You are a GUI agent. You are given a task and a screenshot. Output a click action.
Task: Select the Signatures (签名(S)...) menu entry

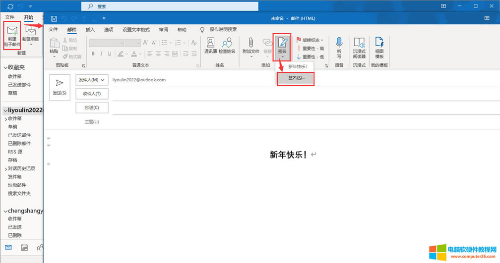(296, 78)
